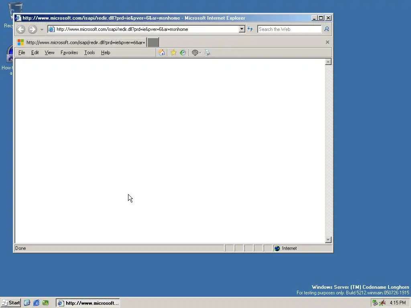Viewport: 411px width, 308px height.
Task: Click the Search the Web box
Action: point(289,29)
